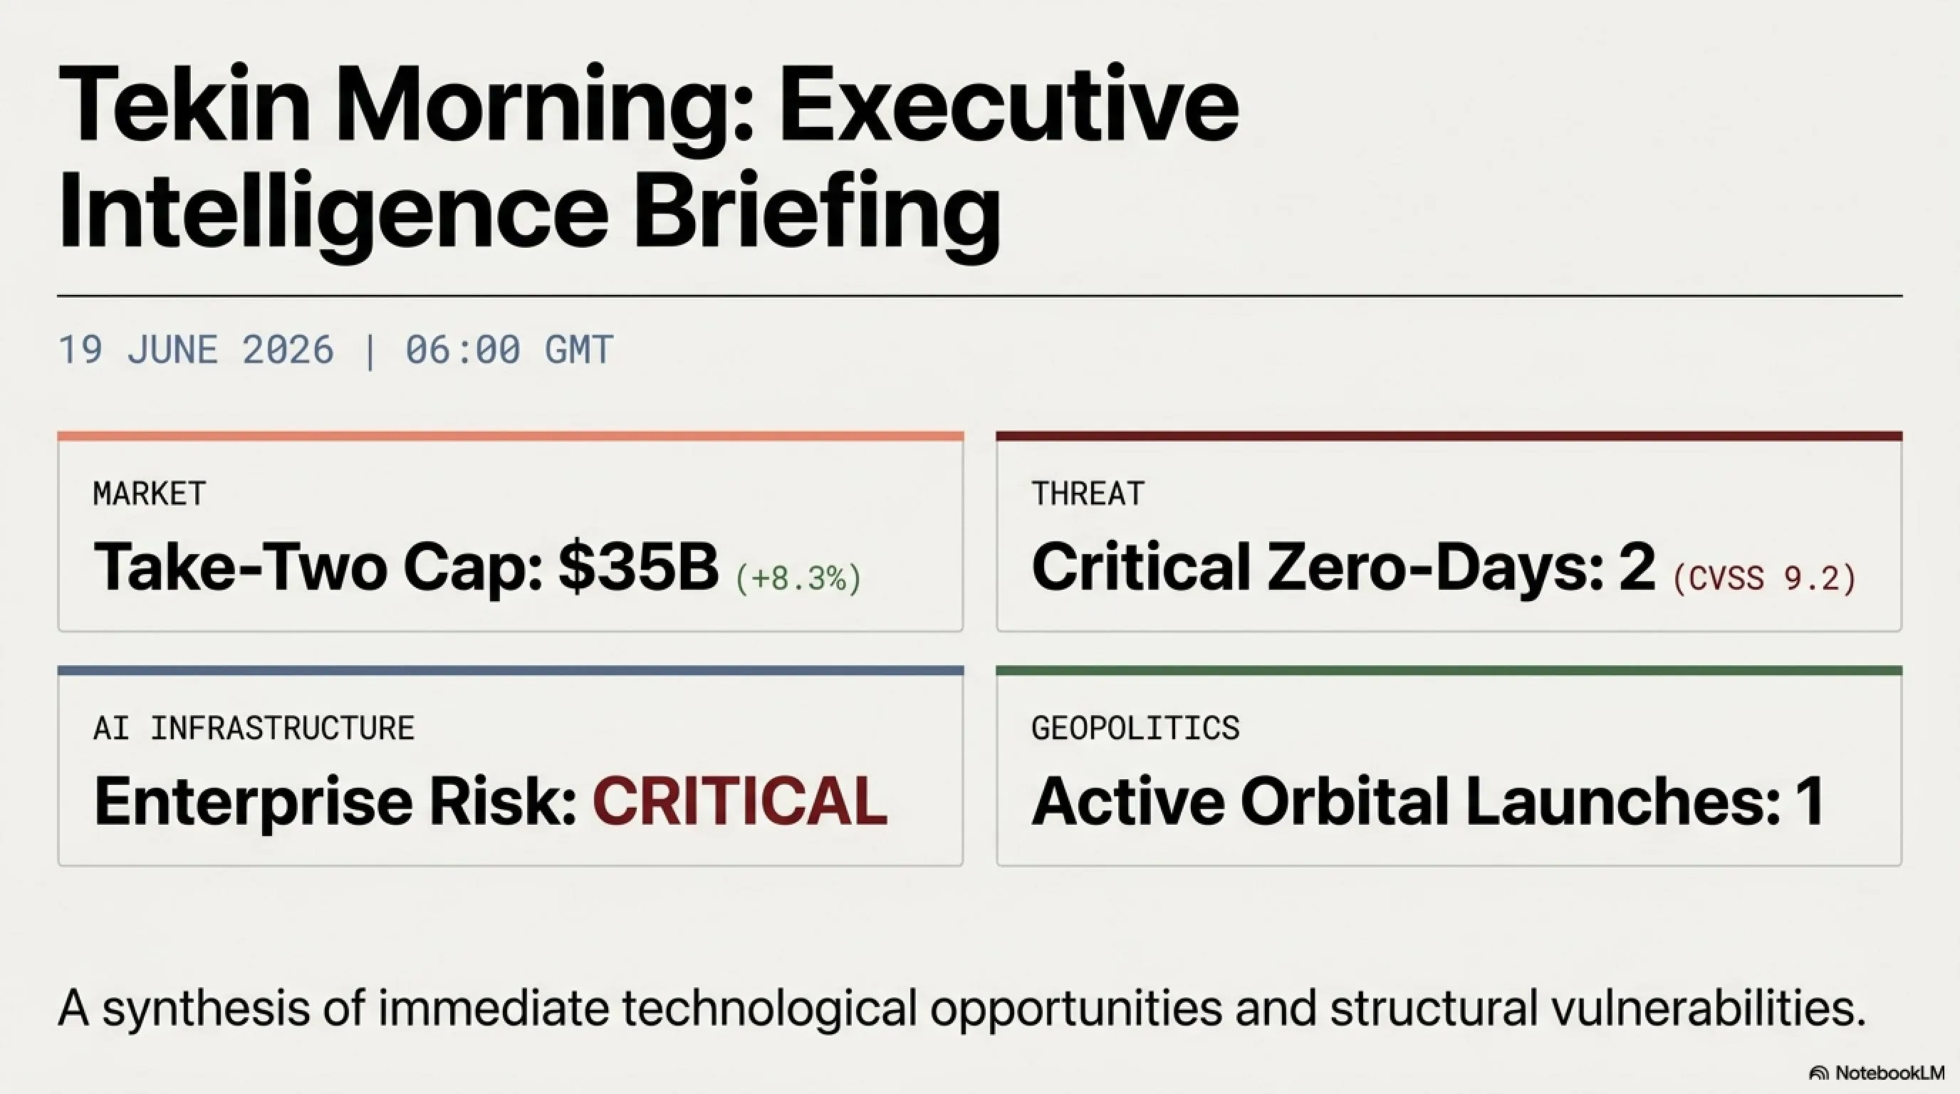Click the red CRITICAL risk label
Screen dimensions: 1960x1094
point(740,801)
